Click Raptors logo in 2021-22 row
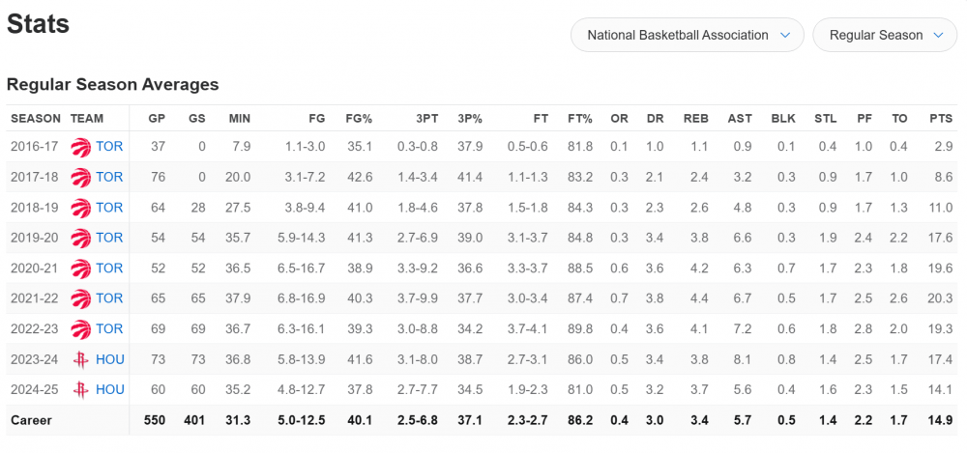 point(81,298)
